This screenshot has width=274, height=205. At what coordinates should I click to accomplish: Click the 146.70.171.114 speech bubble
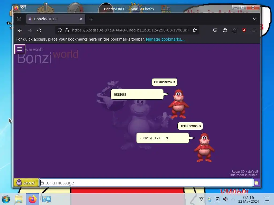click(x=163, y=138)
